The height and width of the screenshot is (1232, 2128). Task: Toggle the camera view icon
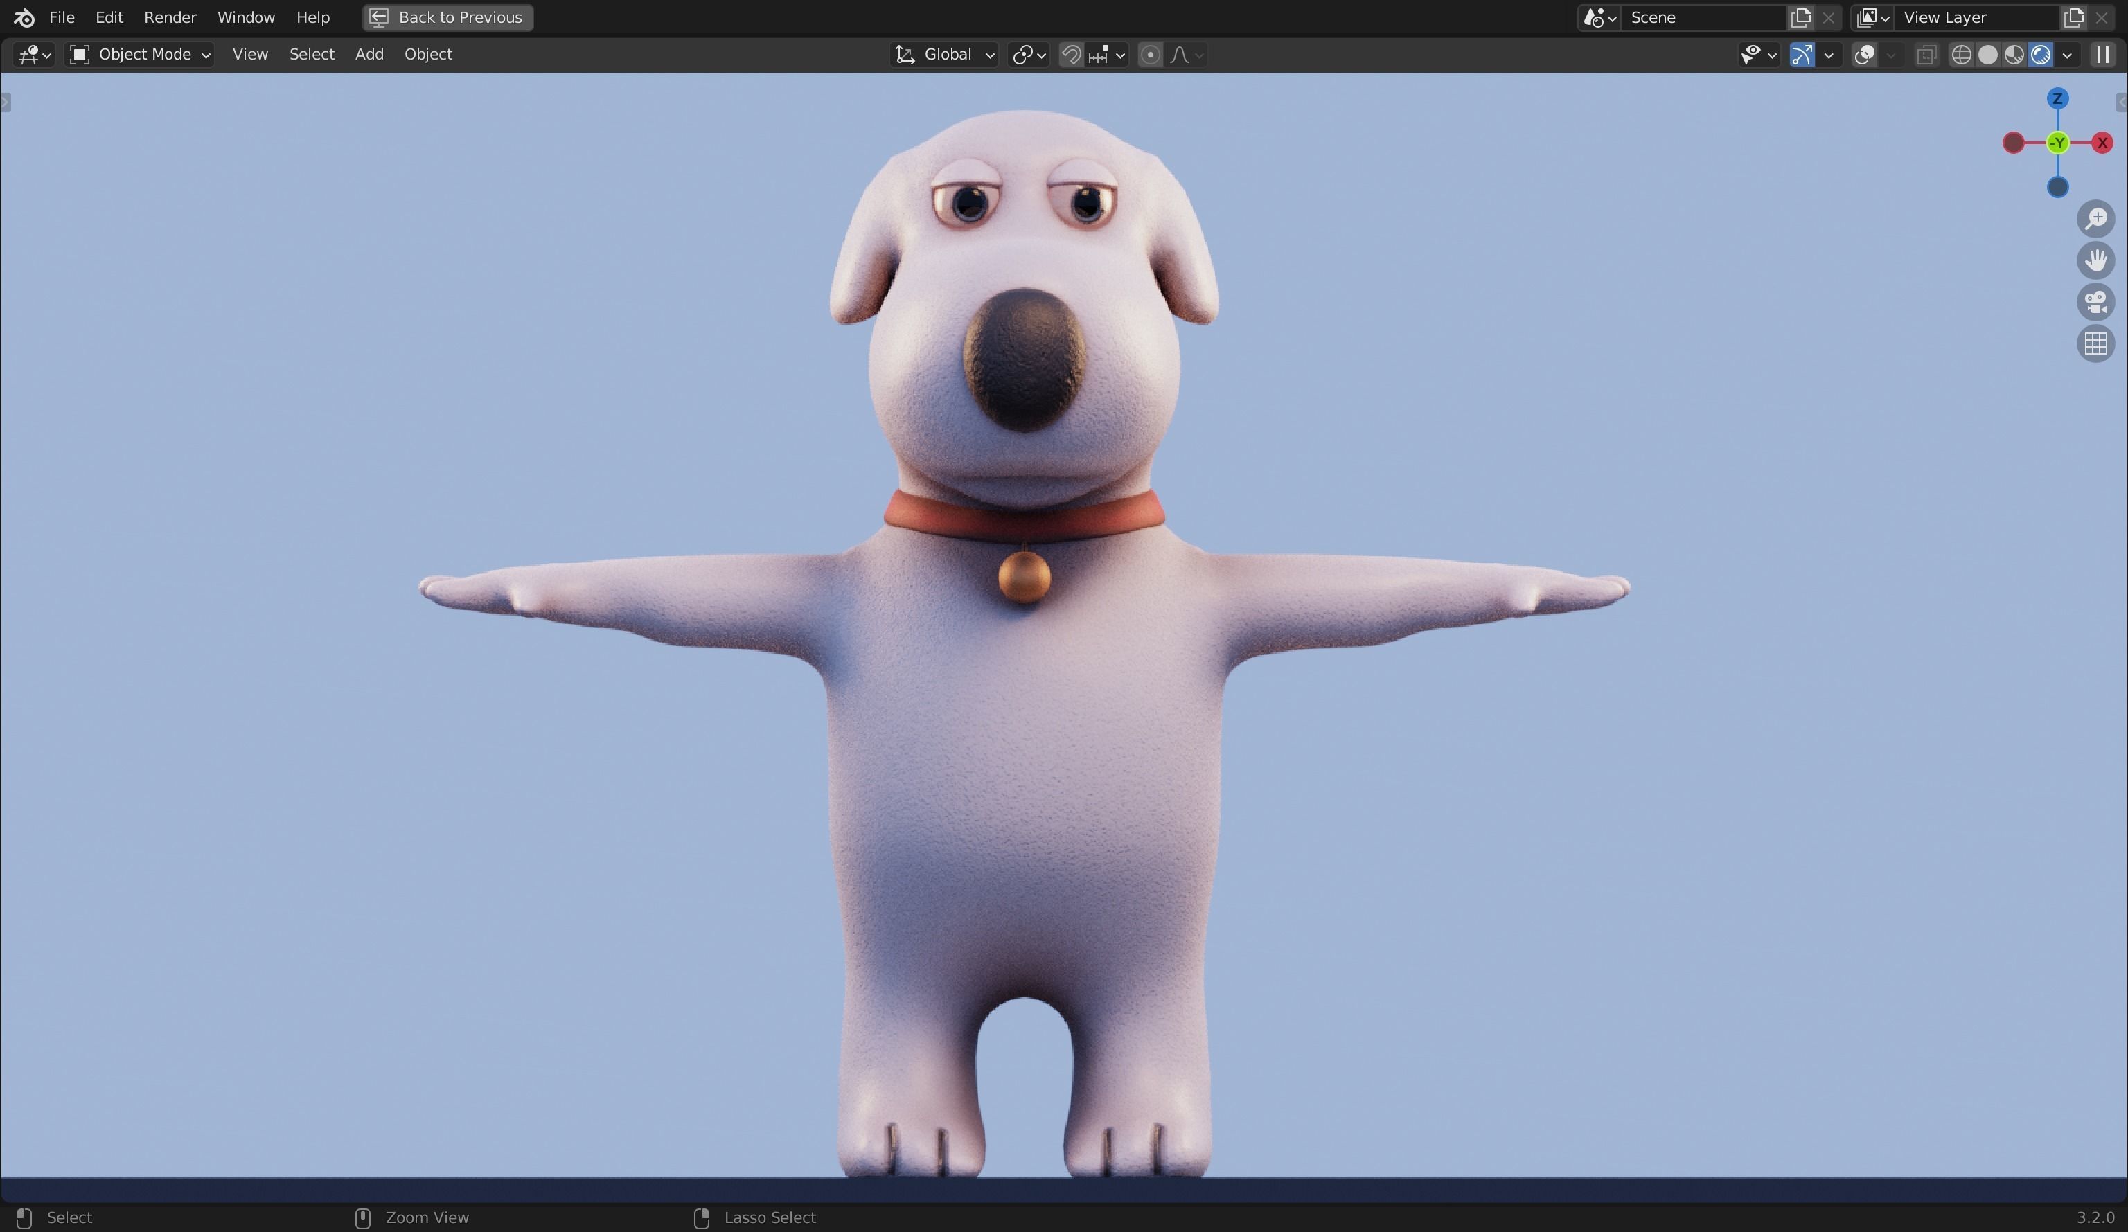(x=2096, y=301)
